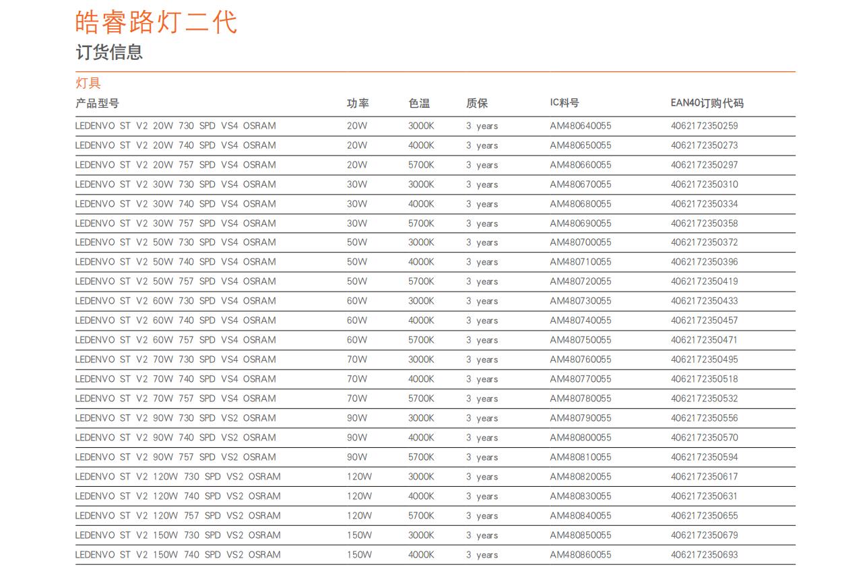Click EAN code 4062172350334
Image resolution: width=865 pixels, height=569 pixels.
point(705,204)
